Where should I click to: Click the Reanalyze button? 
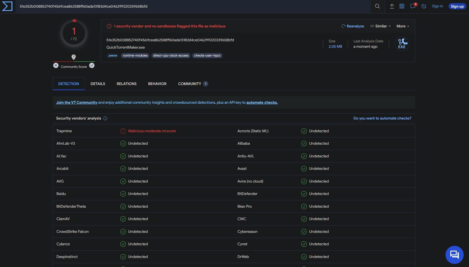coord(353,26)
